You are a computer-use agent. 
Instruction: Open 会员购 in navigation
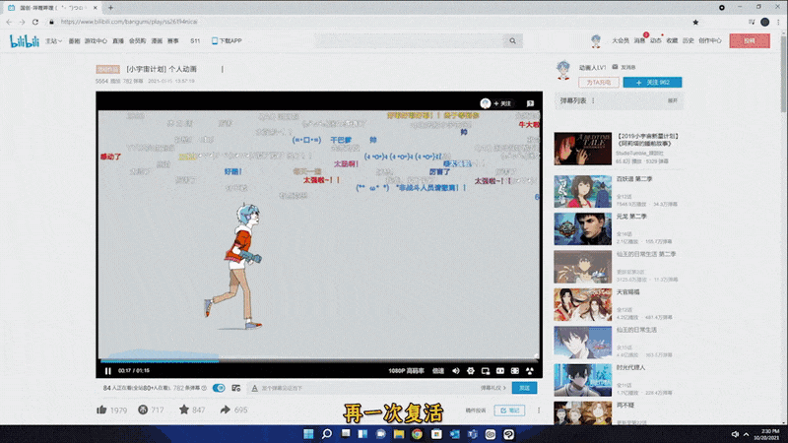point(137,41)
